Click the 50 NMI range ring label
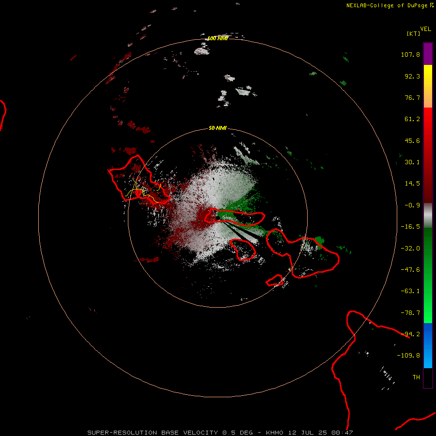Viewport: 436px width, 436px height. point(218,128)
